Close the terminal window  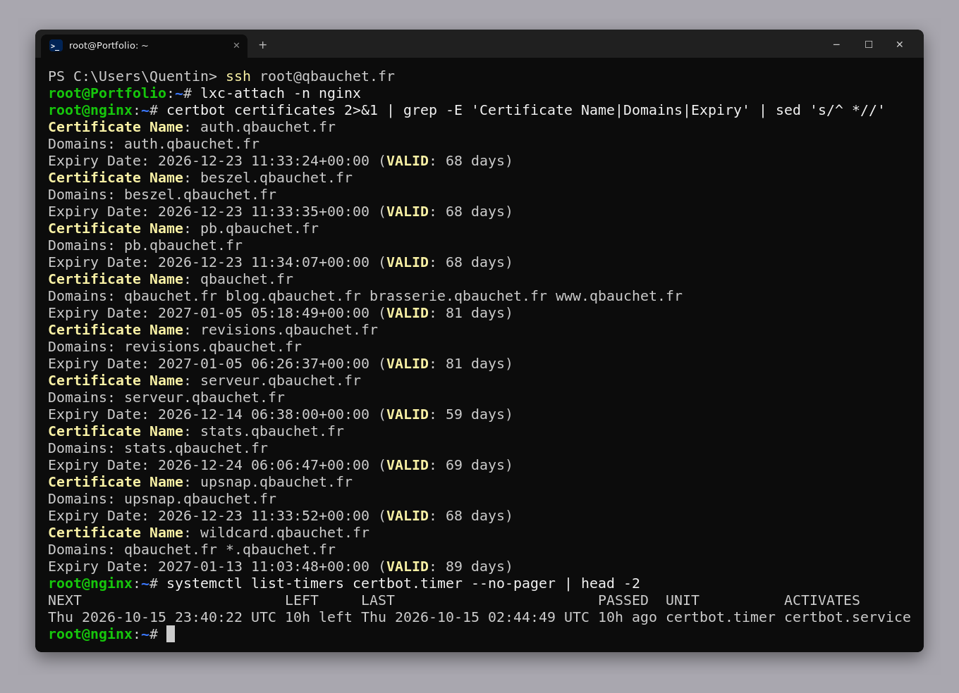pyautogui.click(x=900, y=44)
